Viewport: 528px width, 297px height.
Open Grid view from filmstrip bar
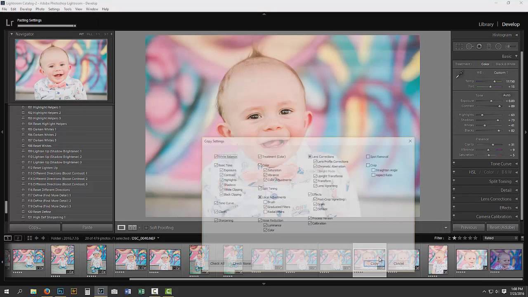click(x=29, y=238)
